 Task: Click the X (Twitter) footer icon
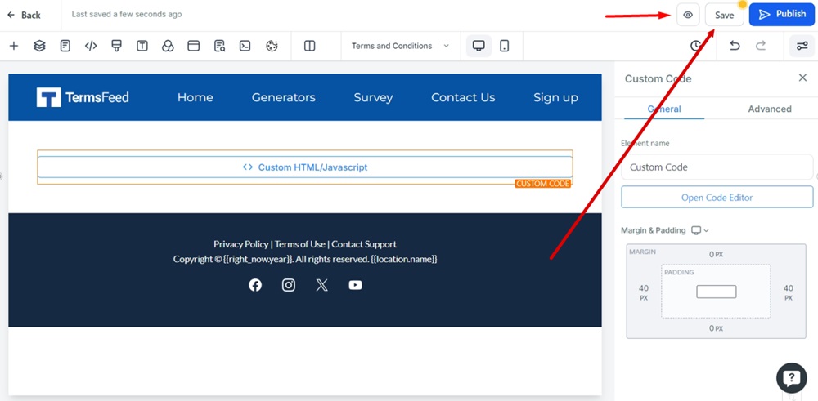(321, 285)
